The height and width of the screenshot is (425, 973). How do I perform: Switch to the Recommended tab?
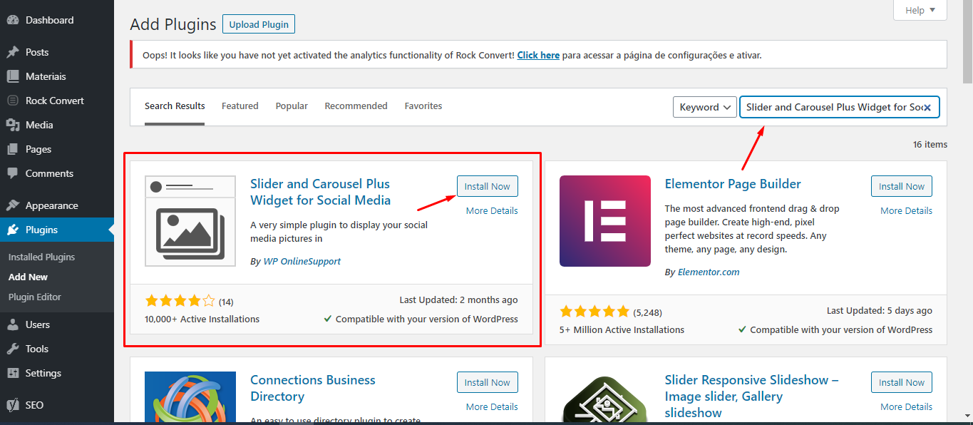[x=356, y=106]
